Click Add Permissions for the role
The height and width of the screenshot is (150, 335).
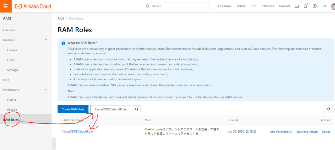[281, 132]
